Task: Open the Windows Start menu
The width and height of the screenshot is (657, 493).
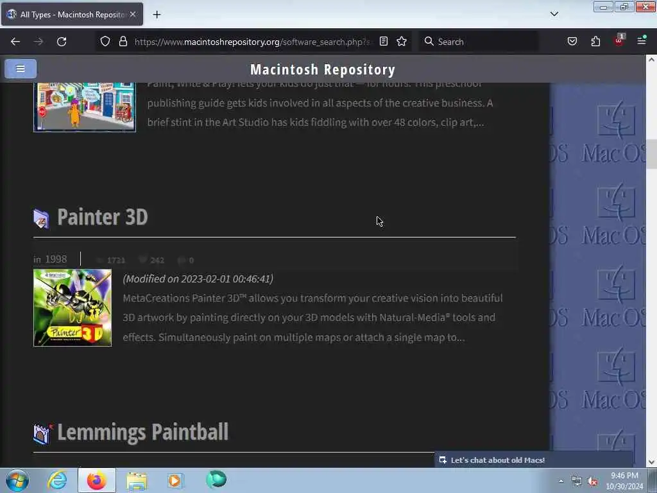Action: (x=17, y=480)
